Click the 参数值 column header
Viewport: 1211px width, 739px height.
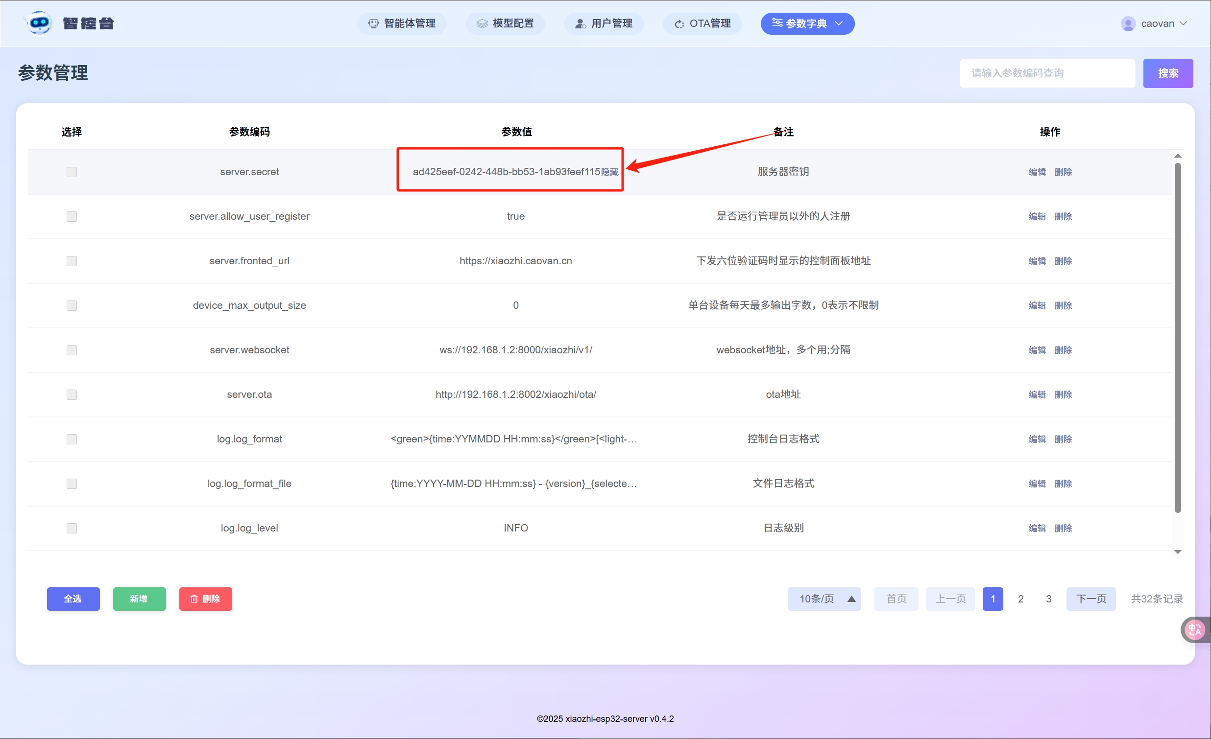[516, 132]
